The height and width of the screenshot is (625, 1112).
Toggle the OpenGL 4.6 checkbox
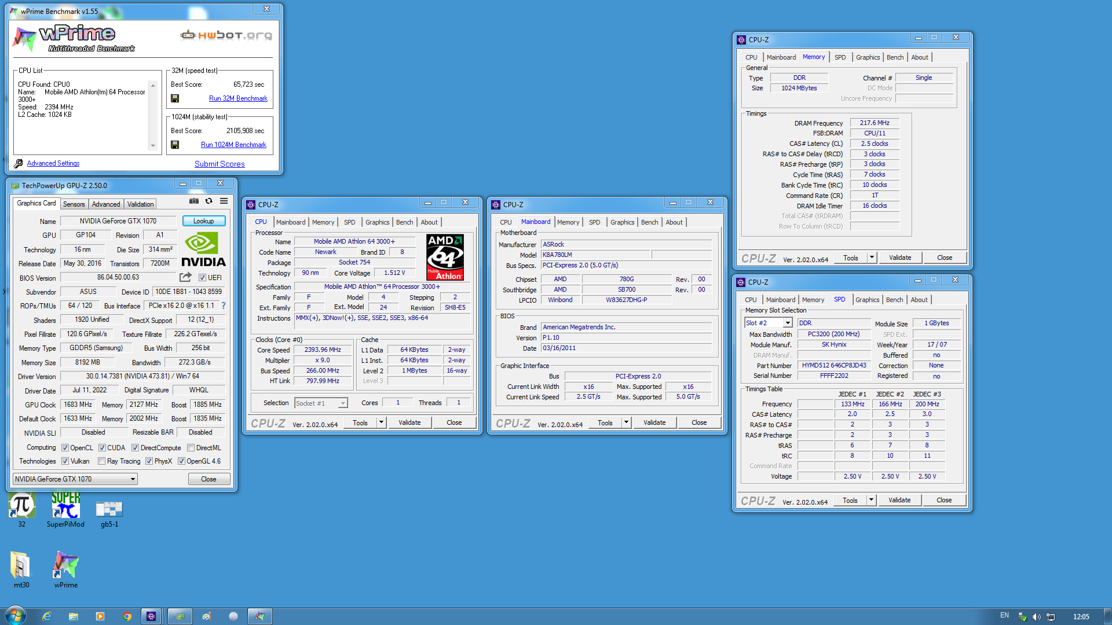[181, 461]
